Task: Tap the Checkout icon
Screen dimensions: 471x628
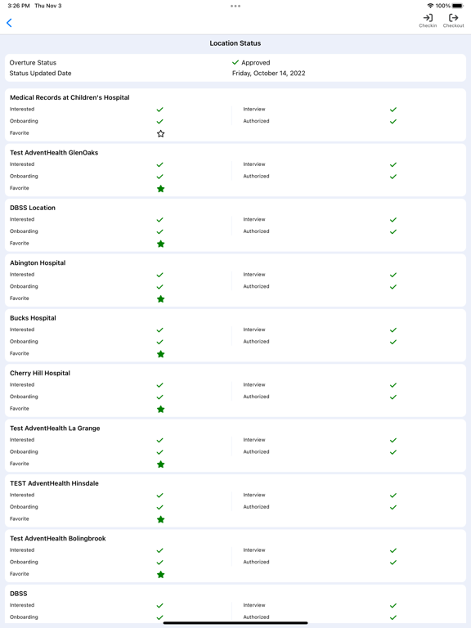Action: click(x=453, y=20)
